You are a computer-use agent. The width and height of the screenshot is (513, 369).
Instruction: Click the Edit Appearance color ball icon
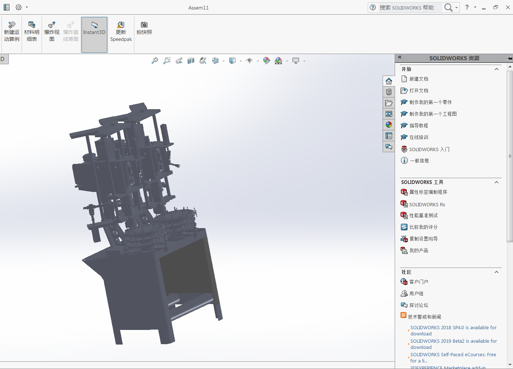tap(267, 61)
